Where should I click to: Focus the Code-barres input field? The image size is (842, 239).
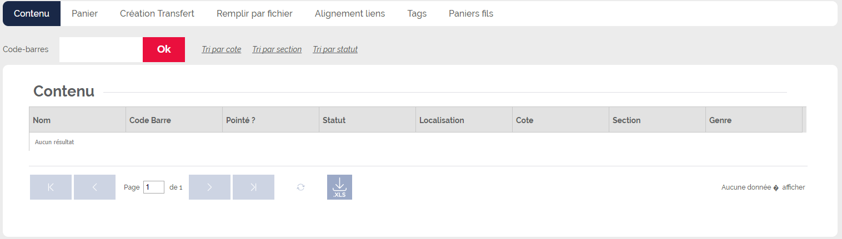[x=101, y=49]
